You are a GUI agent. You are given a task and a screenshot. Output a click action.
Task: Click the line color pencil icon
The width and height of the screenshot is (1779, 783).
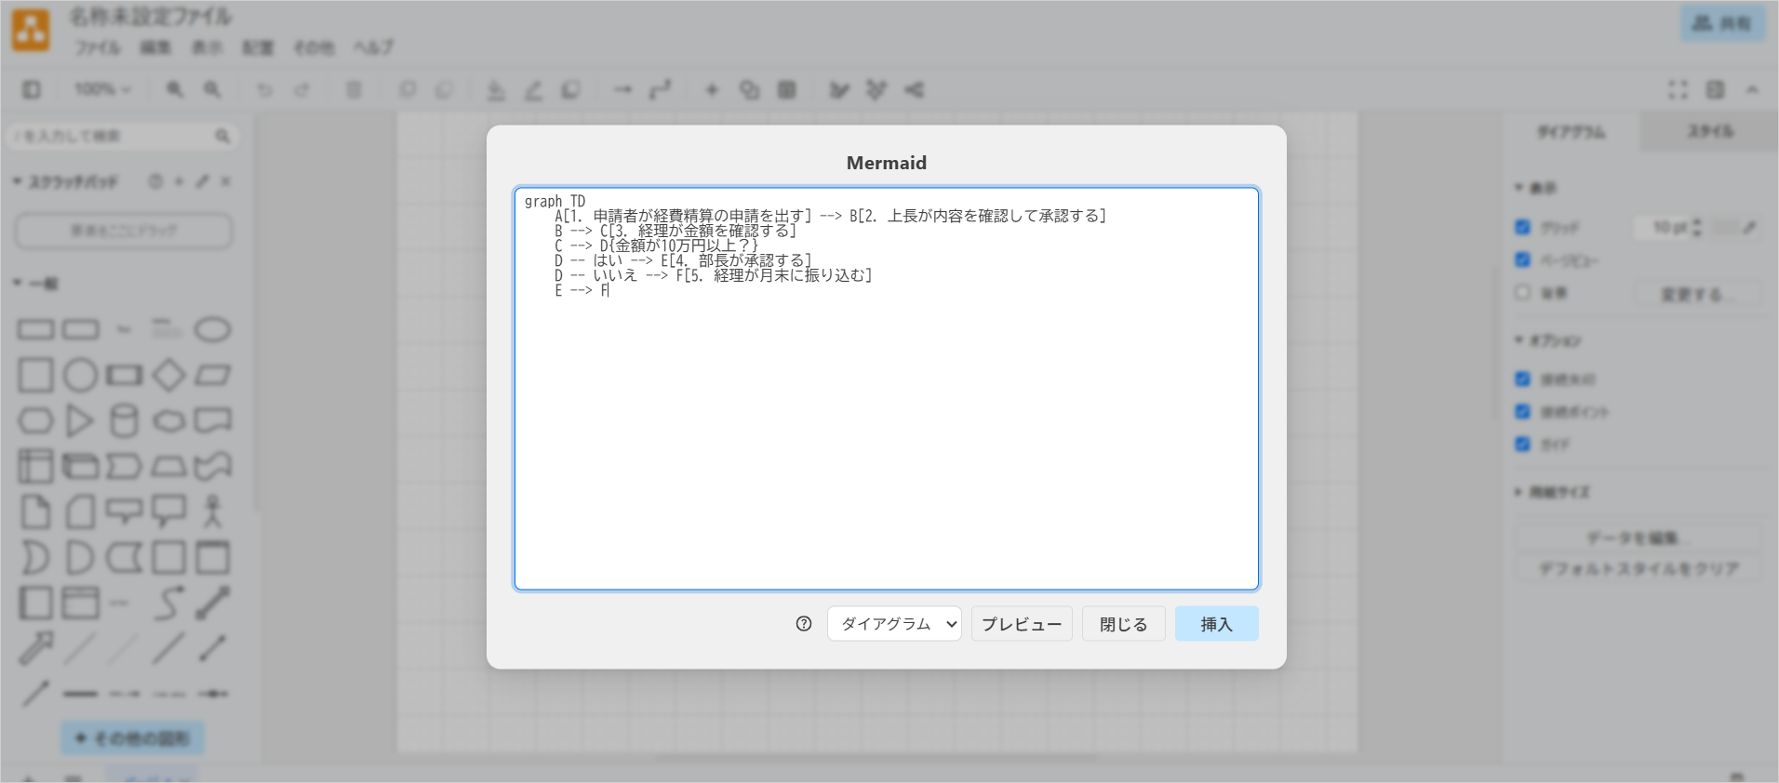(x=533, y=90)
